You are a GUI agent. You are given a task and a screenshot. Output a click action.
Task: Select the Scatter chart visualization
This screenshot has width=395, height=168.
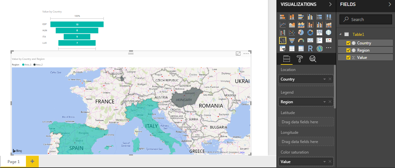pyautogui.click(x=292, y=33)
